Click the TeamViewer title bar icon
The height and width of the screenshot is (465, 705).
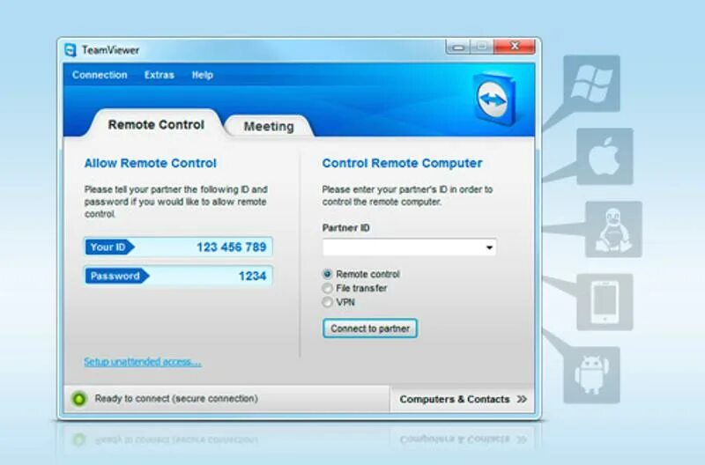pos(70,50)
